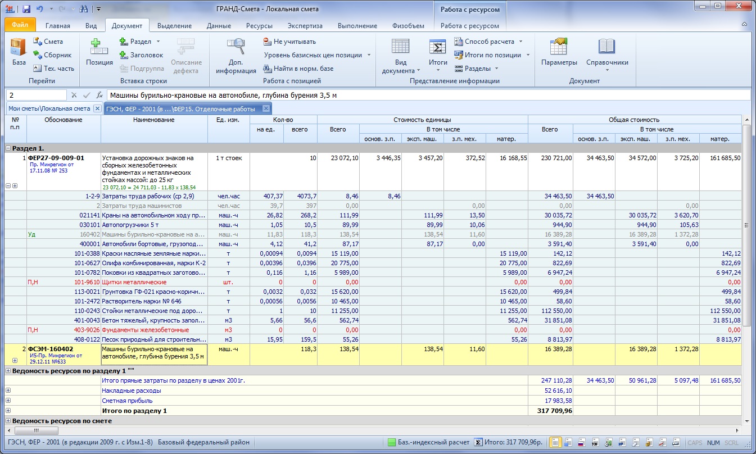This screenshot has height=454, width=756.
Task: Open the Customize Quick Access Toolbar arrow
Action: pos(98,9)
